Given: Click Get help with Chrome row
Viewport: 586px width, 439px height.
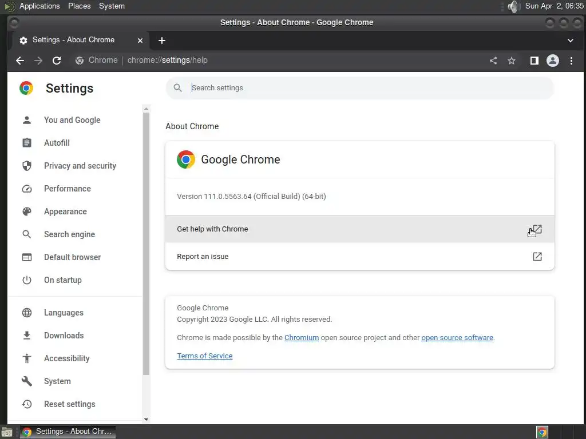Looking at the screenshot, I should (360, 229).
